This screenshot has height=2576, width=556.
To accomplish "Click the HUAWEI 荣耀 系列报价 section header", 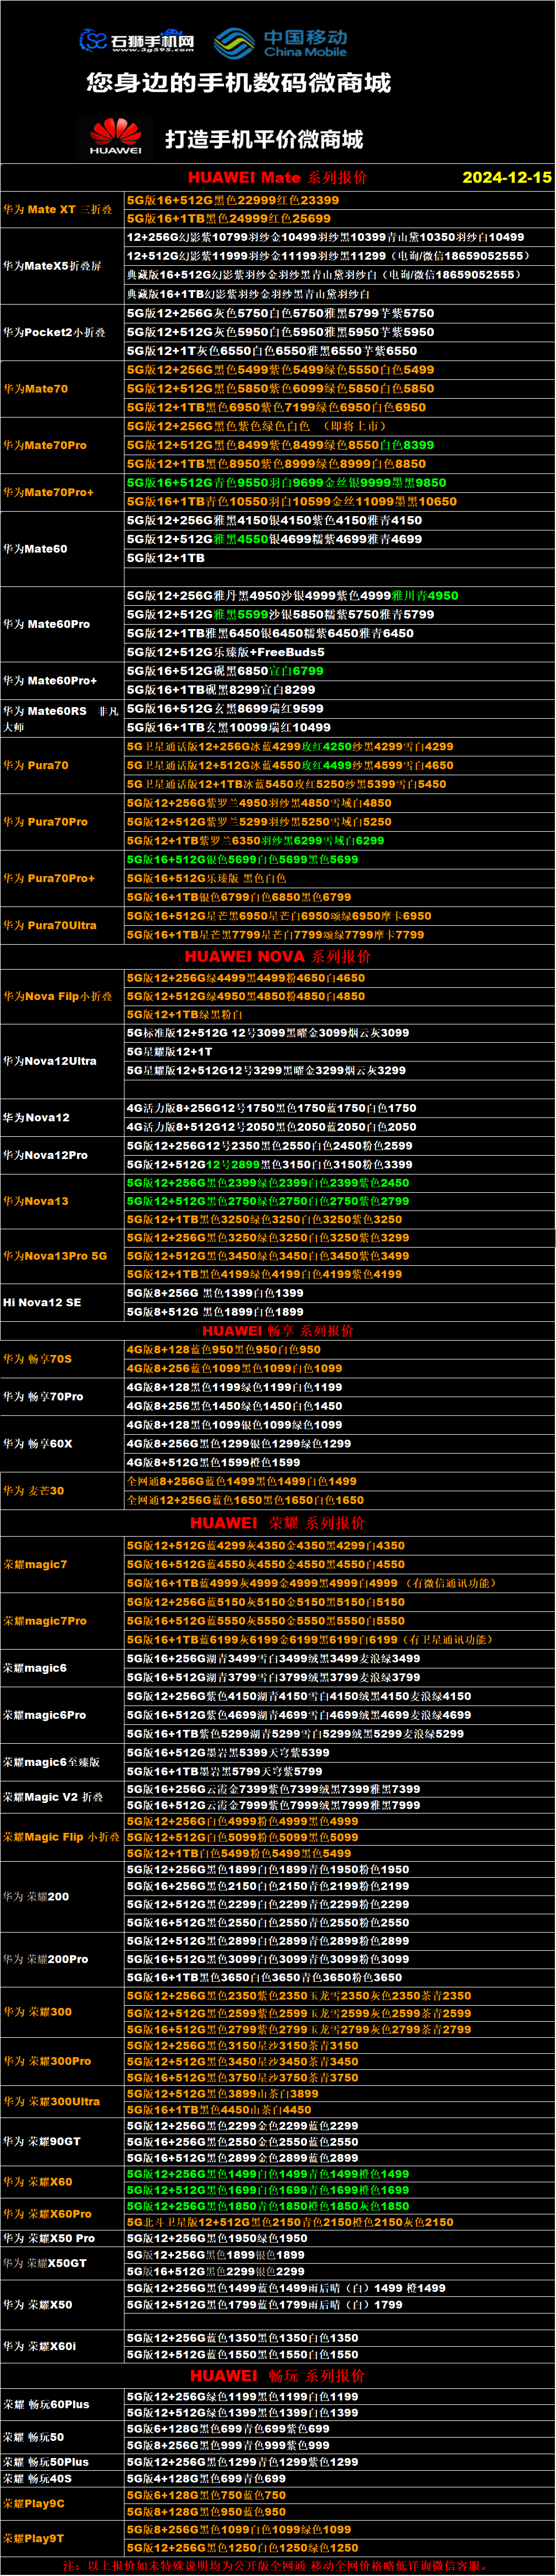I will (x=278, y=1523).
